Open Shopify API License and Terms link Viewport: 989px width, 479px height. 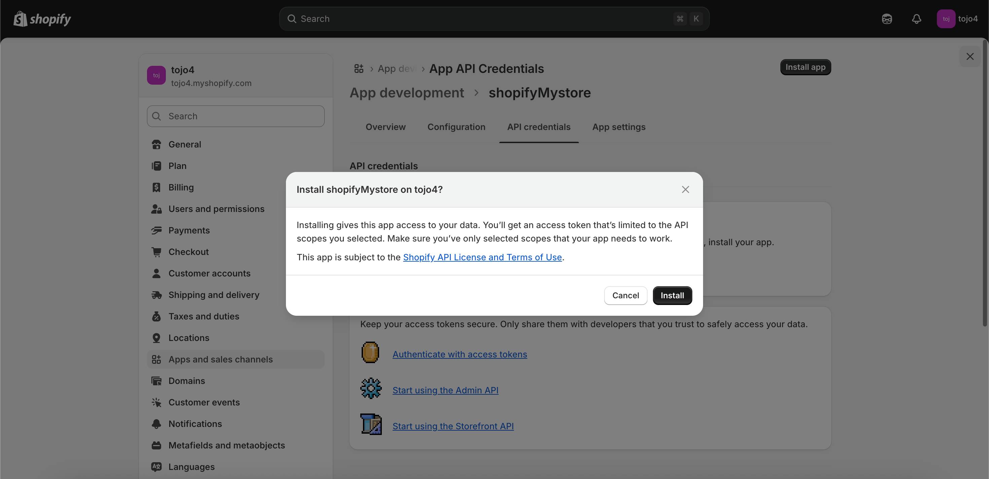pyautogui.click(x=482, y=257)
